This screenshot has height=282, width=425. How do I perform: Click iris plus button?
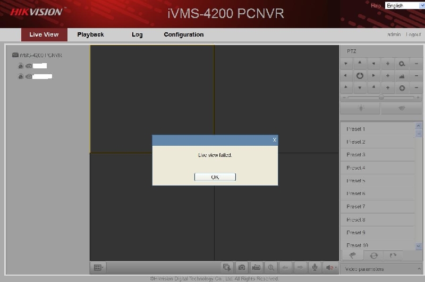coord(388,87)
